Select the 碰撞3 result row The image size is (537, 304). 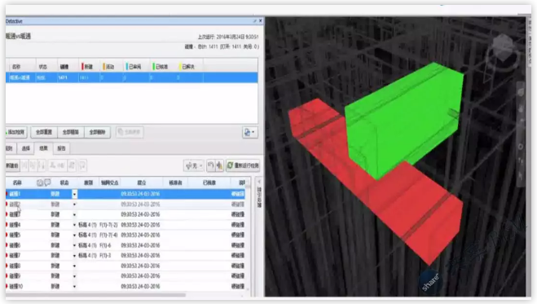(125, 214)
